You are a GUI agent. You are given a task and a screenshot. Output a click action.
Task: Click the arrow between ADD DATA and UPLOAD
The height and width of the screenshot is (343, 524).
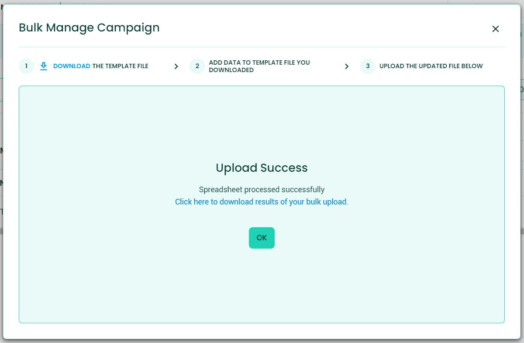coord(347,66)
